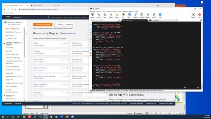Select the Split toolbar icon in MobaXterm
Screen dimensions: 211x119
[x=129, y=16]
